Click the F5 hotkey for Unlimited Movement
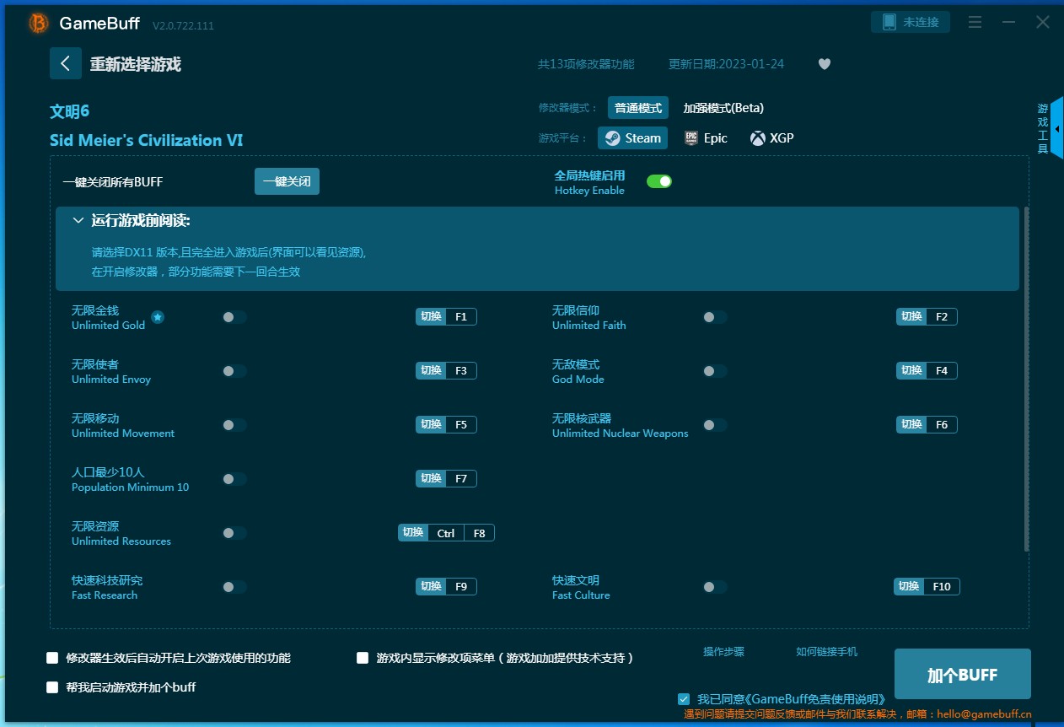Image resolution: width=1064 pixels, height=727 pixels. pyautogui.click(x=446, y=425)
